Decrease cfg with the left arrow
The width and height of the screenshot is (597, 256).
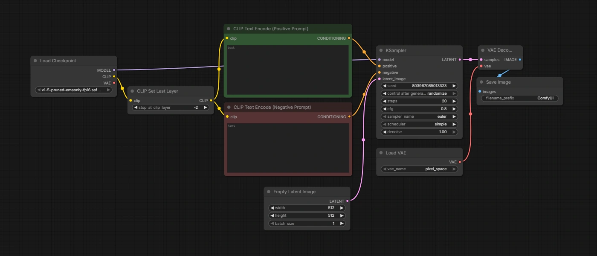pyautogui.click(x=385, y=109)
